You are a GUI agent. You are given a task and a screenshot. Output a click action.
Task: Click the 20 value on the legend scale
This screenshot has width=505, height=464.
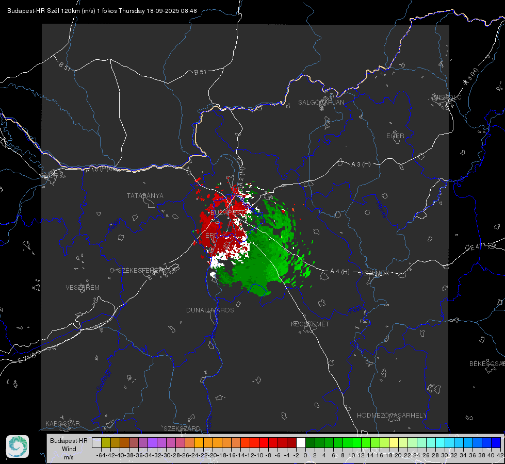(398, 455)
